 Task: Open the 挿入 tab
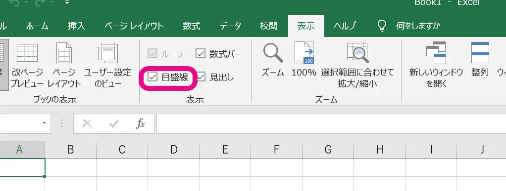(76, 26)
